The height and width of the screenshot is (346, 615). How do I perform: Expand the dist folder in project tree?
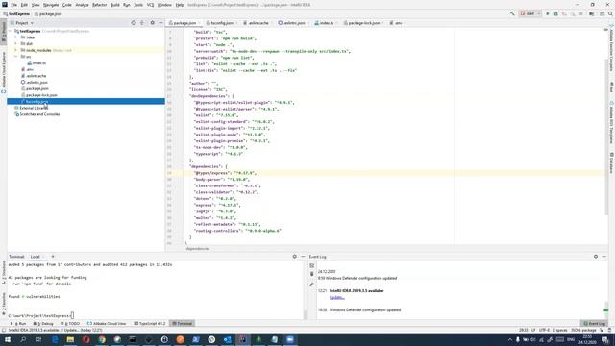click(x=16, y=43)
